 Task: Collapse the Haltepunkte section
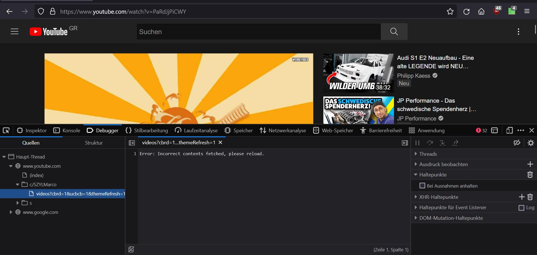(x=416, y=174)
